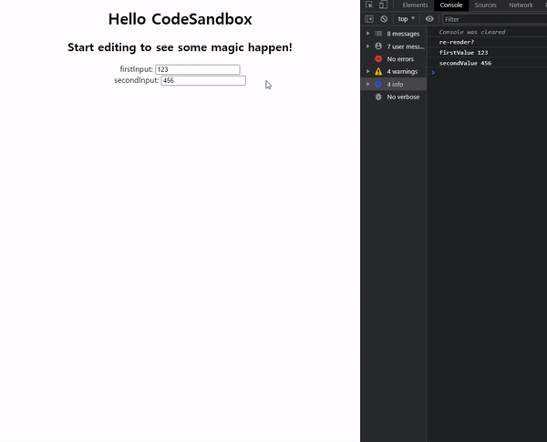Expand the 4 info group
Screen dimensions: 547x442
click(x=368, y=84)
